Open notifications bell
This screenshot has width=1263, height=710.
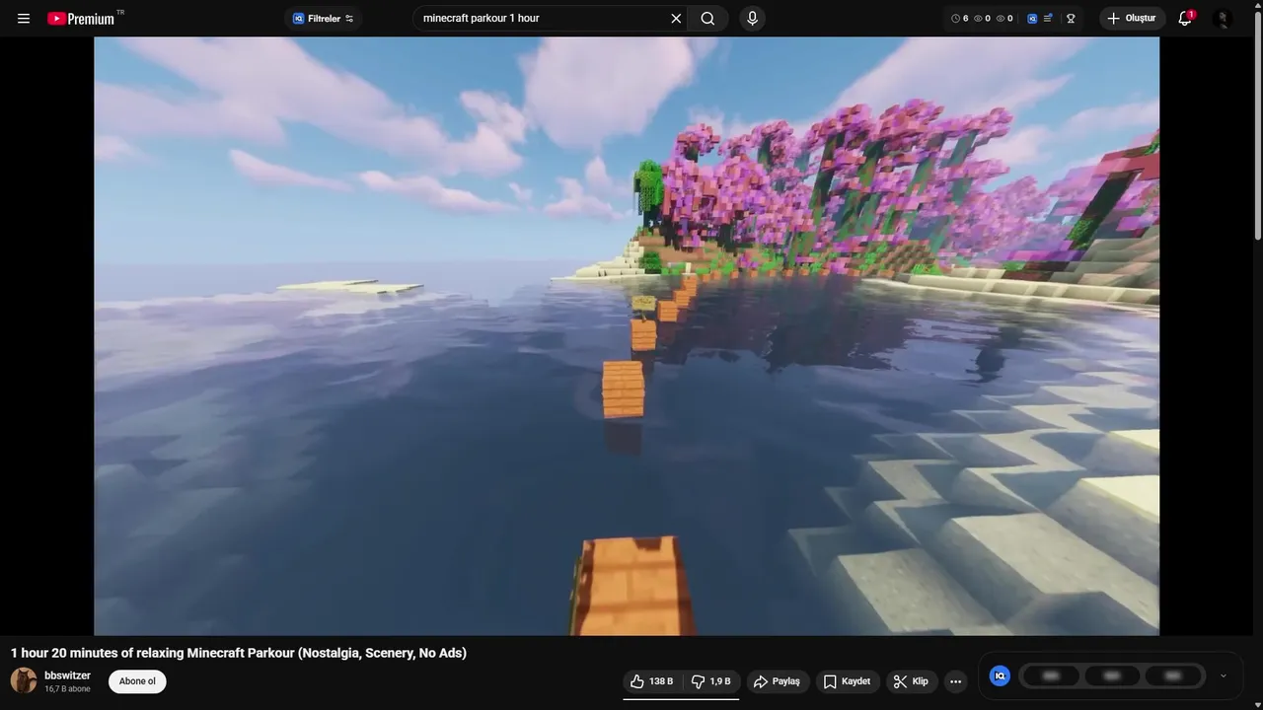(1185, 19)
